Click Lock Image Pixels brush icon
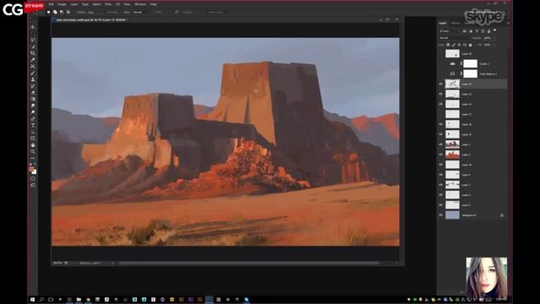540x304 pixels. pos(454,45)
